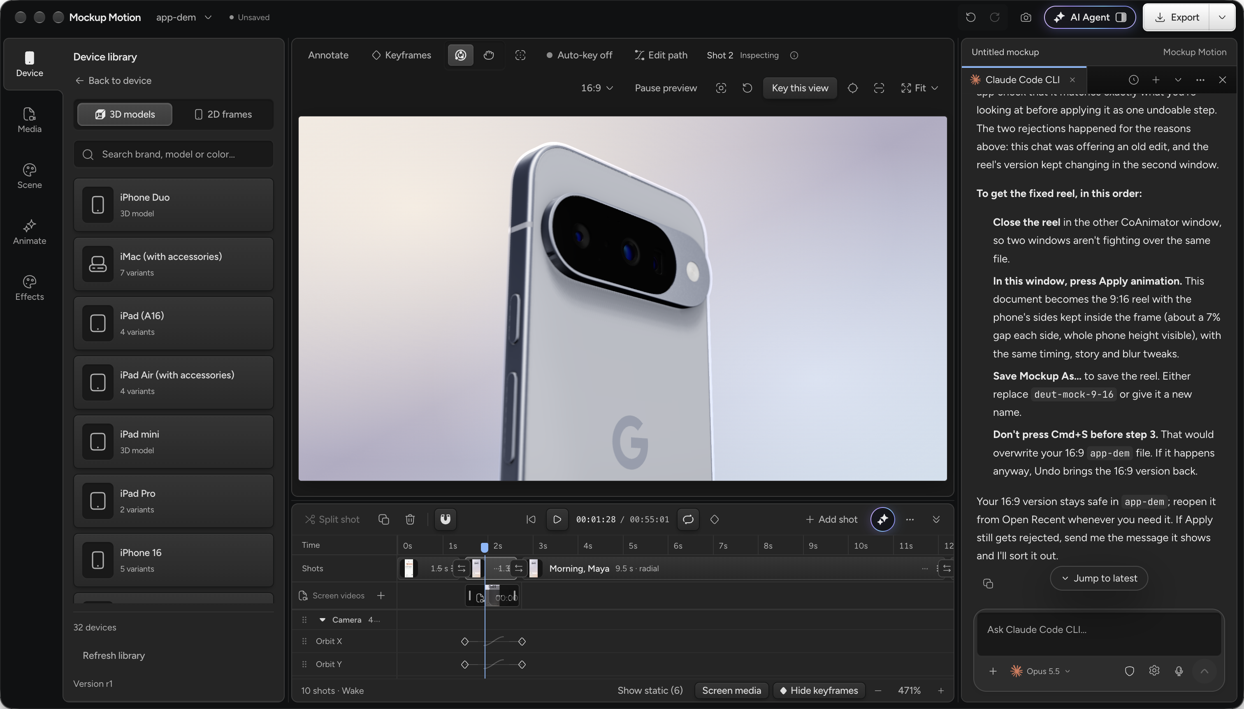Viewport: 1244px width, 709px height.
Task: Switch to the 3D models tab
Action: pos(125,114)
